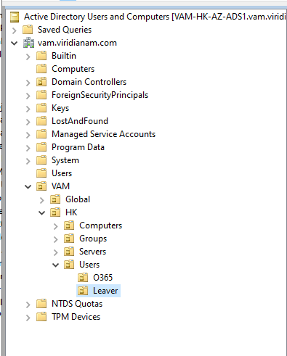Select the NTDS Quotas container

point(77,304)
